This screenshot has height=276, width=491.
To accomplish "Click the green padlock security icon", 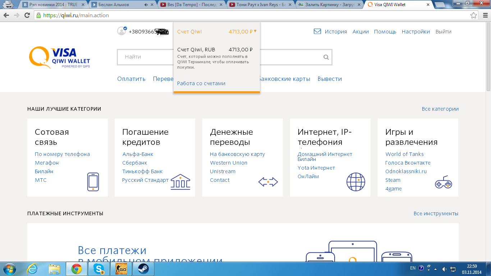I will click(38, 15).
